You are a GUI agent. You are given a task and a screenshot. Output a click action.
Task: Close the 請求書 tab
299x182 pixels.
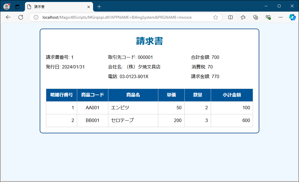pos(89,7)
